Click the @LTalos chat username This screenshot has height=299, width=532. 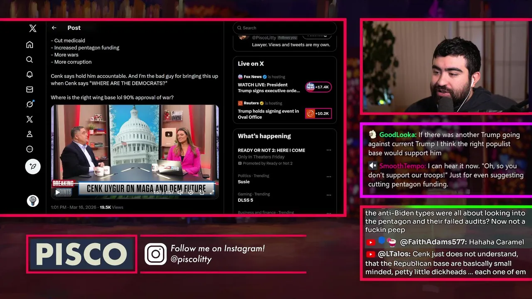click(394, 254)
